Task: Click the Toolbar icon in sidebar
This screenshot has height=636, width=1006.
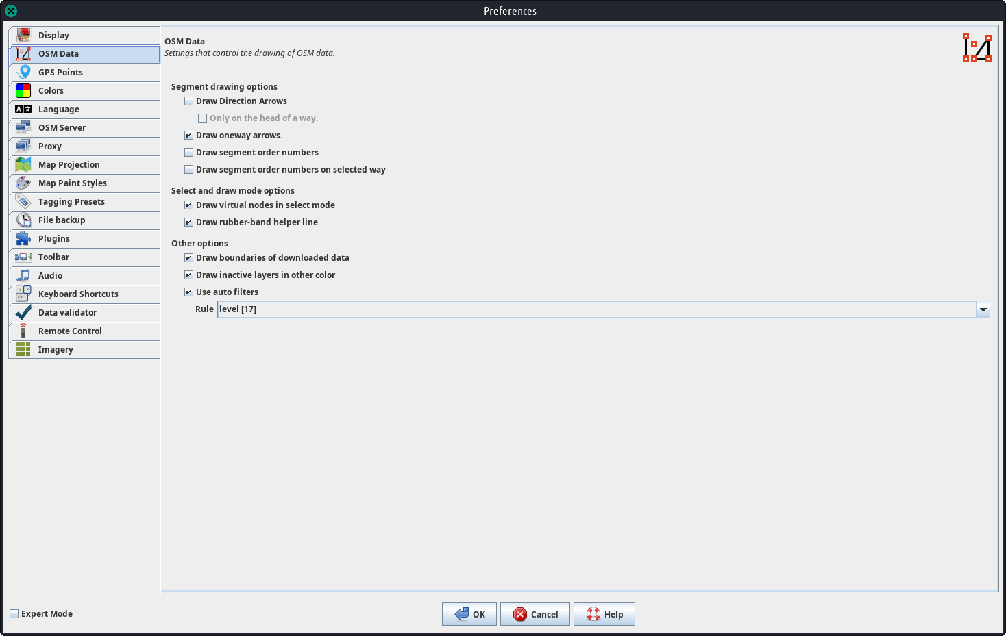Action: coord(23,257)
